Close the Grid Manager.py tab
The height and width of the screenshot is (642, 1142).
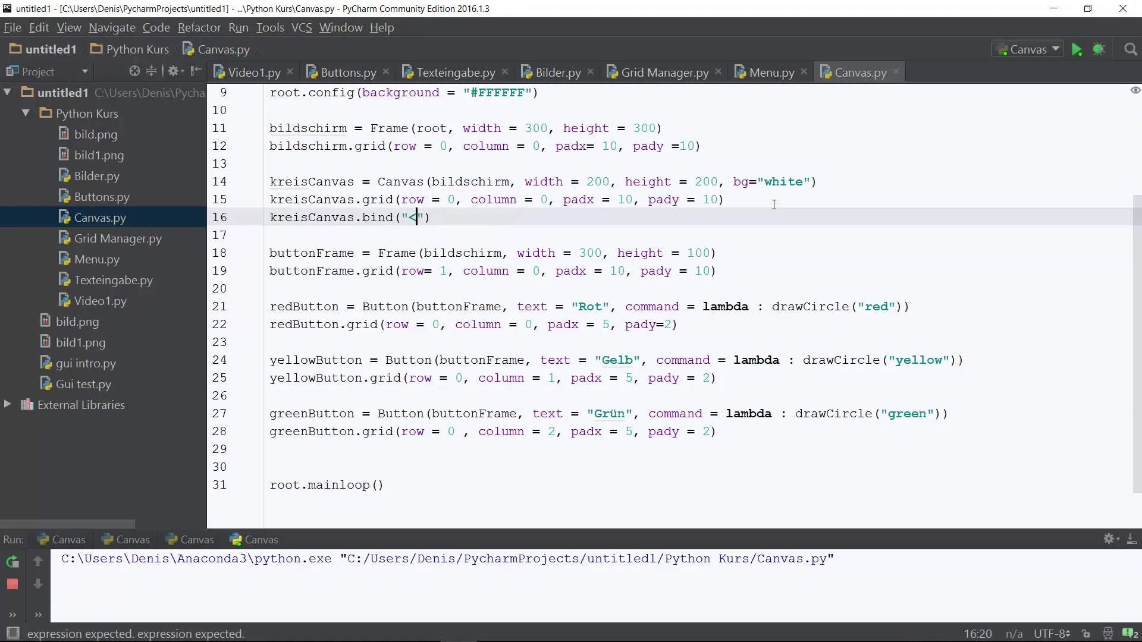click(x=719, y=72)
